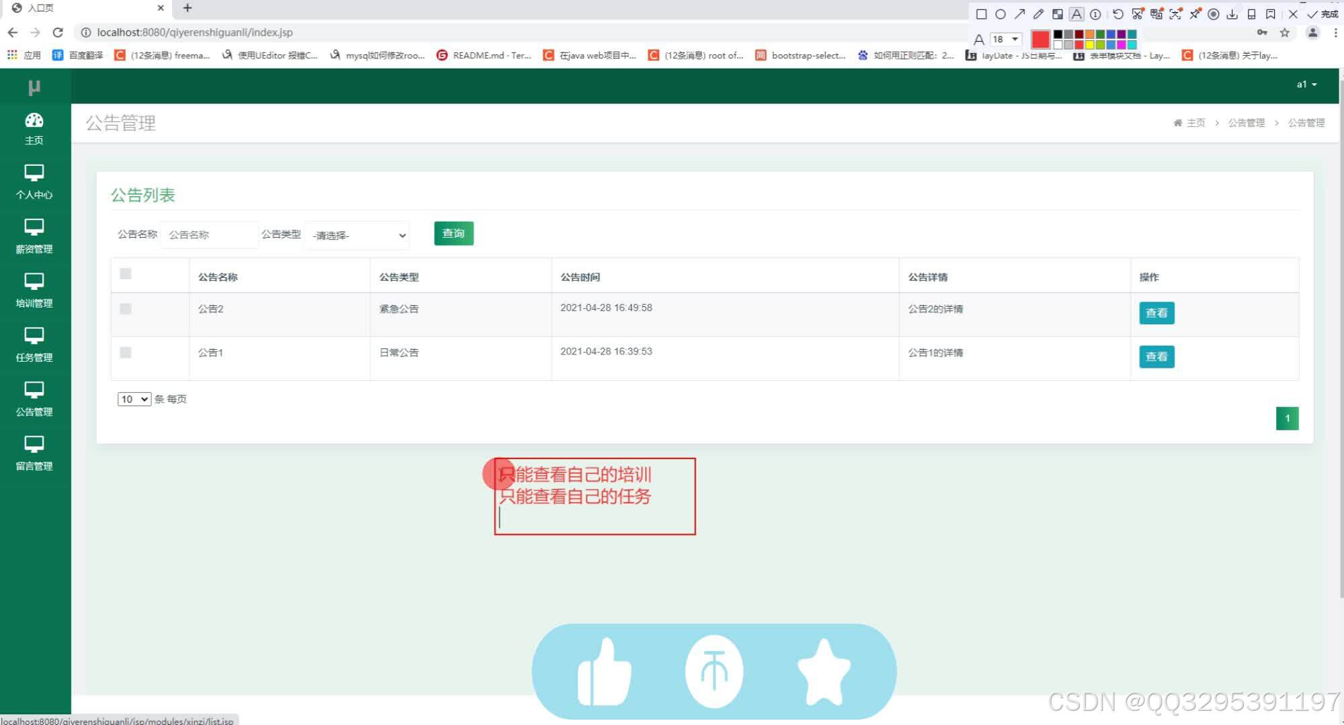1344x725 pixels.
Task: Click the star favorite icon in the blue bar
Action: click(824, 672)
